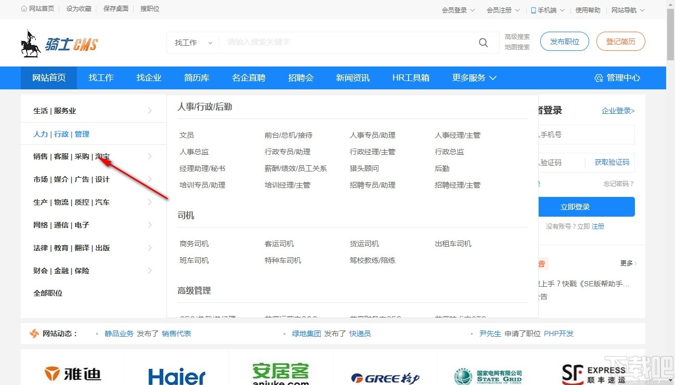Open the 找企业 nav item
Viewport: 675px width, 385px height.
click(x=149, y=78)
